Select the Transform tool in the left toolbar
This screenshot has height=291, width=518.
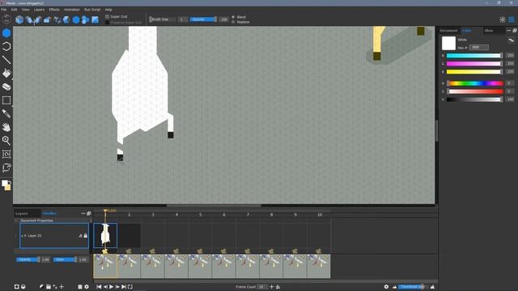click(x=6, y=167)
